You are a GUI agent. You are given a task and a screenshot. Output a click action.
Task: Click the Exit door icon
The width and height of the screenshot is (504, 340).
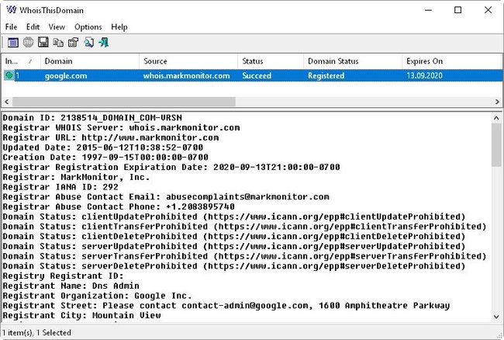104,43
